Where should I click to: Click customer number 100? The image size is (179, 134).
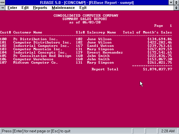pos(3,39)
